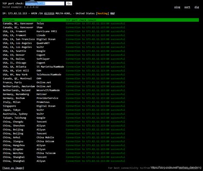Viewport: 203px width, 171px height.
Task: Select the Hetzner ISP cell
Action: coord(42,94)
